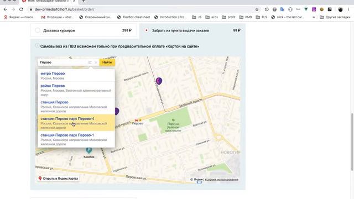Bookmark this page with the star icon

tap(257, 9)
